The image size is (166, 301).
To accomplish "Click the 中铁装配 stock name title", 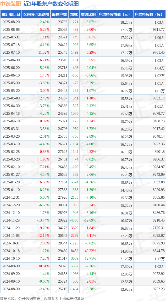I will (10, 4).
